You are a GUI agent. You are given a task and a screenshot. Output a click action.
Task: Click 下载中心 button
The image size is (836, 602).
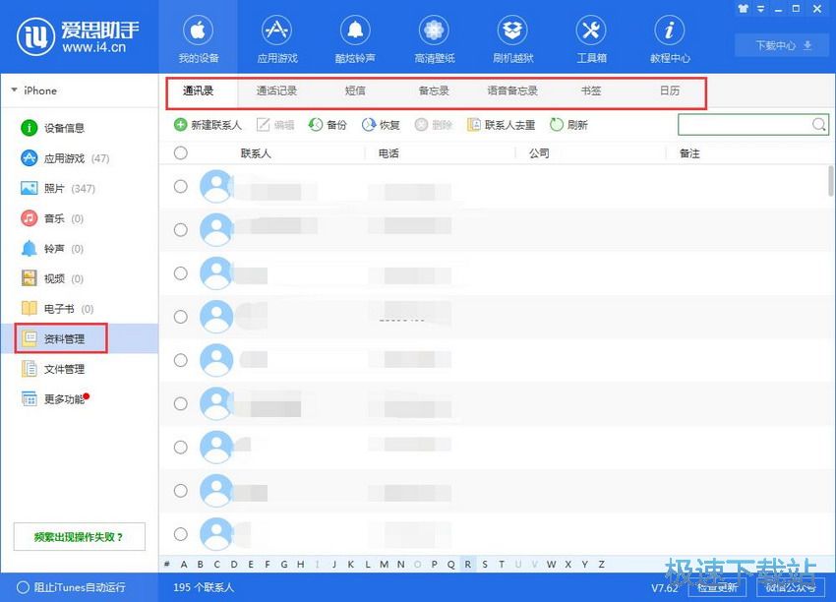(x=783, y=45)
